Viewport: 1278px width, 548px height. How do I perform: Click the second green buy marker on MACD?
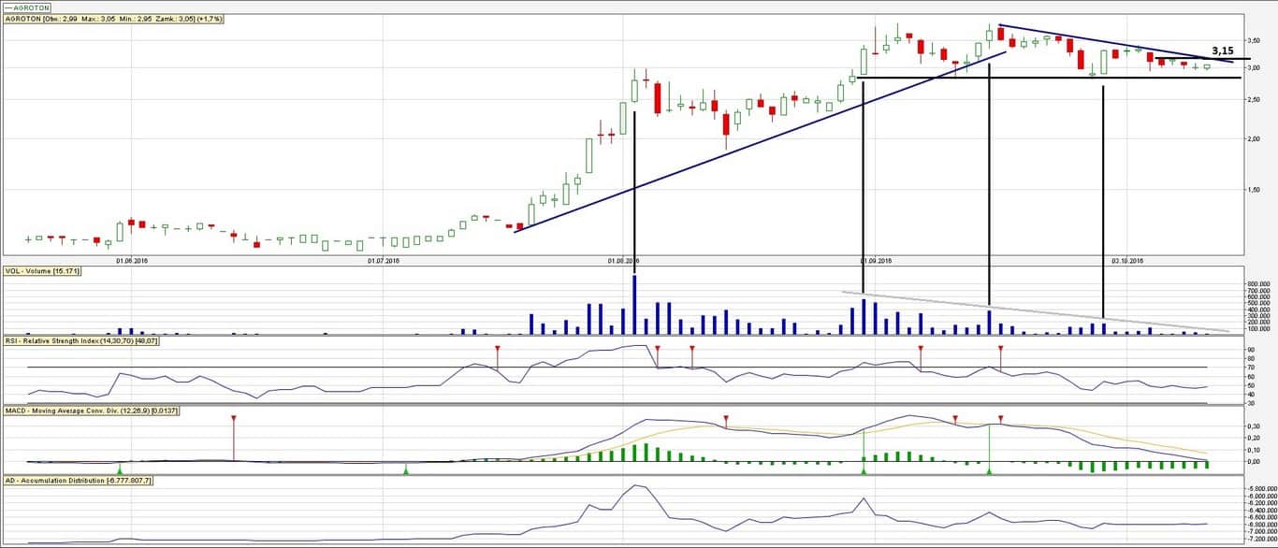[x=406, y=469]
